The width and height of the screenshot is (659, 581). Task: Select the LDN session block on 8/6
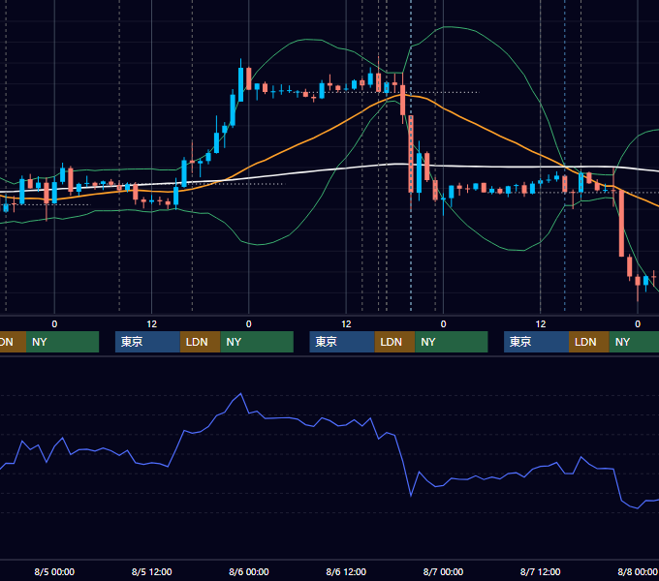click(394, 342)
